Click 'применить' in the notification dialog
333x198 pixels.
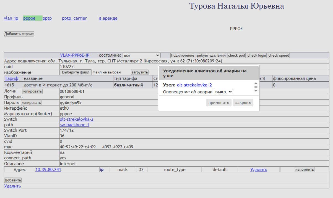tap(219, 103)
